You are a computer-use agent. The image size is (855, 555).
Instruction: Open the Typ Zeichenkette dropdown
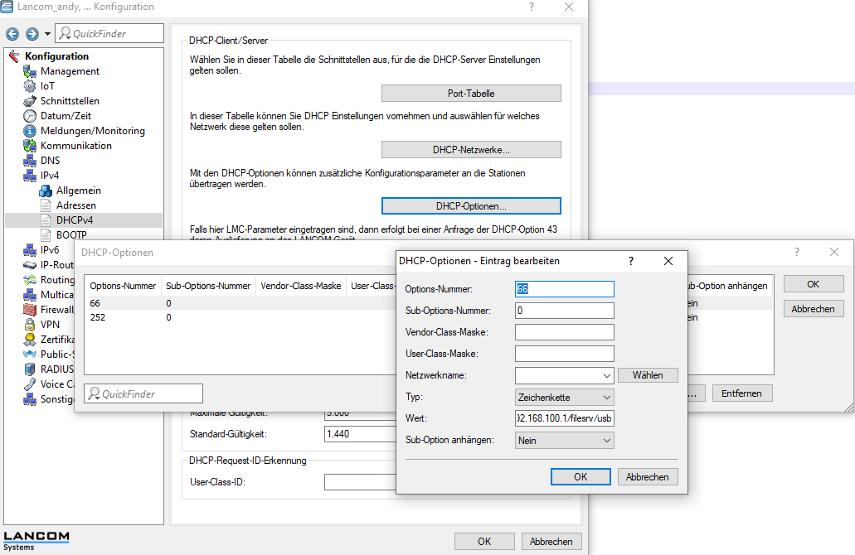[x=565, y=397]
